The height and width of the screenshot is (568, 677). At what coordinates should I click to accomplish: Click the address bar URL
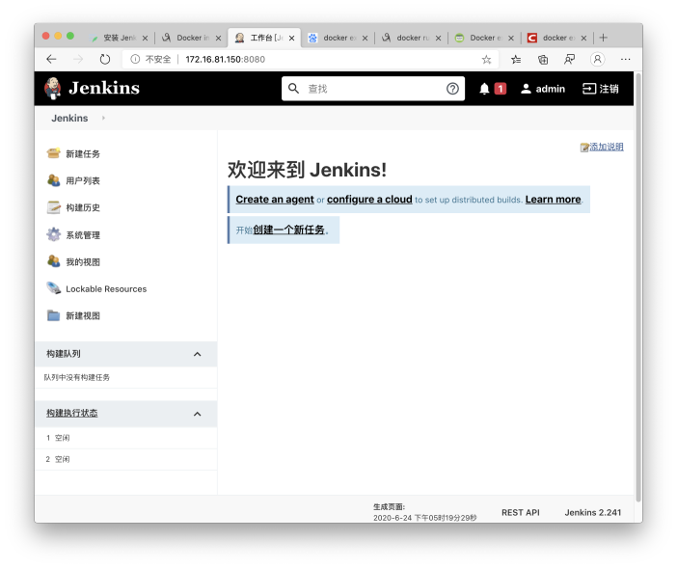pyautogui.click(x=225, y=59)
